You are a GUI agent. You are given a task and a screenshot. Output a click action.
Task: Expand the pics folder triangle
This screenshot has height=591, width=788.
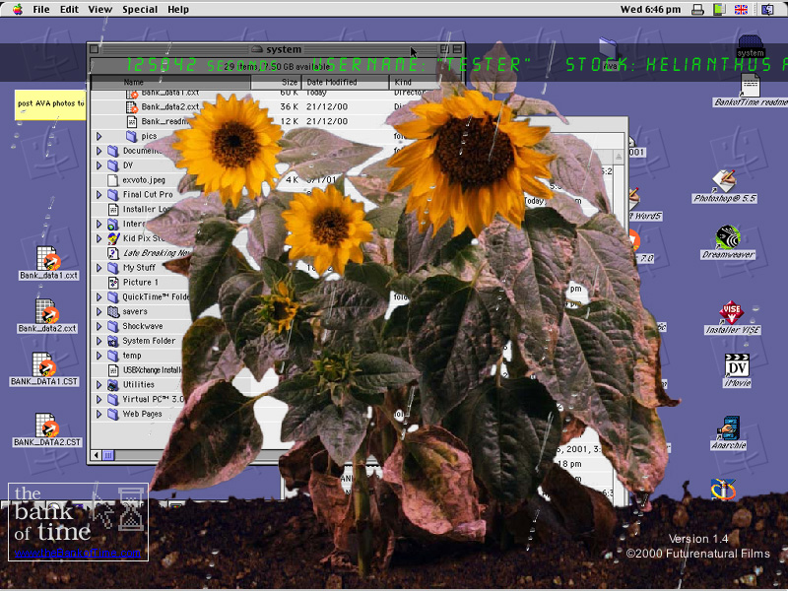pos(99,136)
